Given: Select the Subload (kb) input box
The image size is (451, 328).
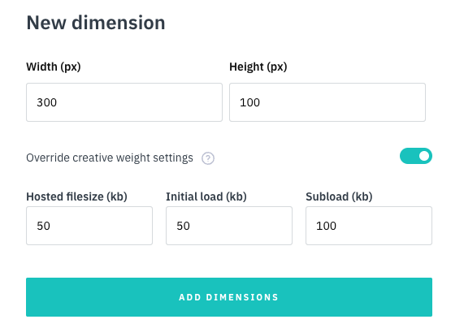Looking at the screenshot, I should pos(369,226).
